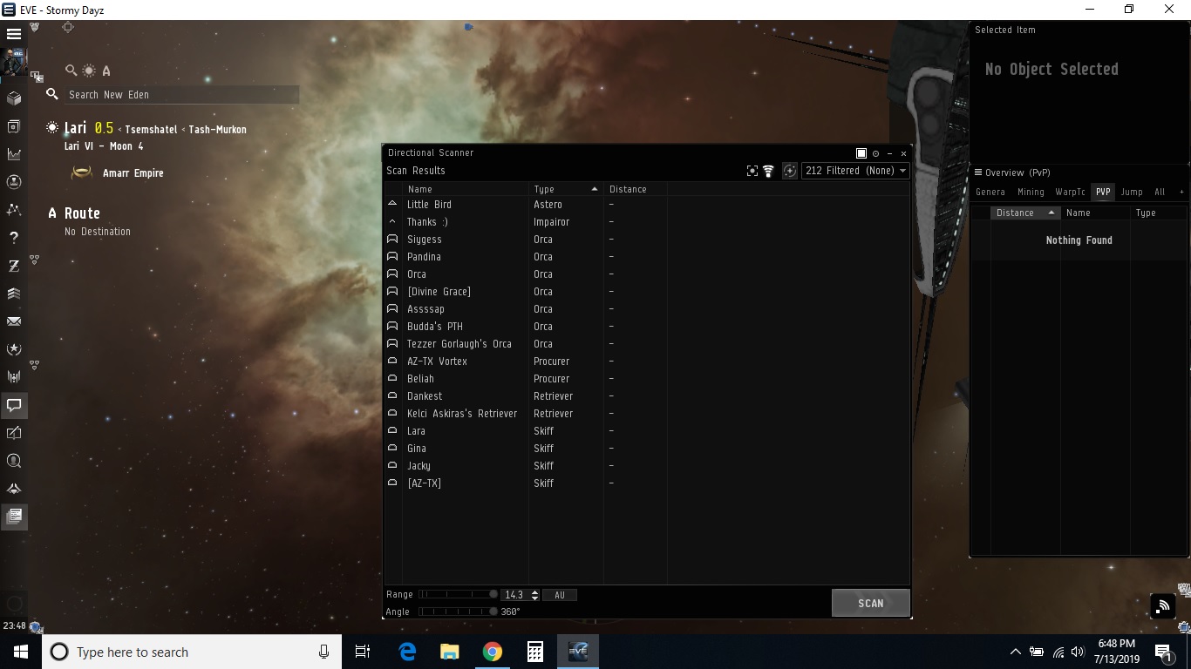Add a new overview tab with plus
The height and width of the screenshot is (669, 1191).
pyautogui.click(x=1181, y=192)
